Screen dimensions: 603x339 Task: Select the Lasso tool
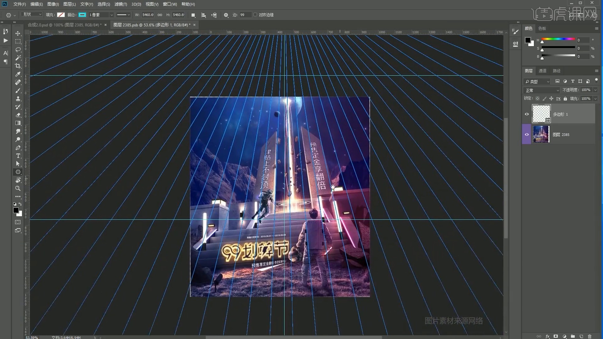tap(18, 50)
